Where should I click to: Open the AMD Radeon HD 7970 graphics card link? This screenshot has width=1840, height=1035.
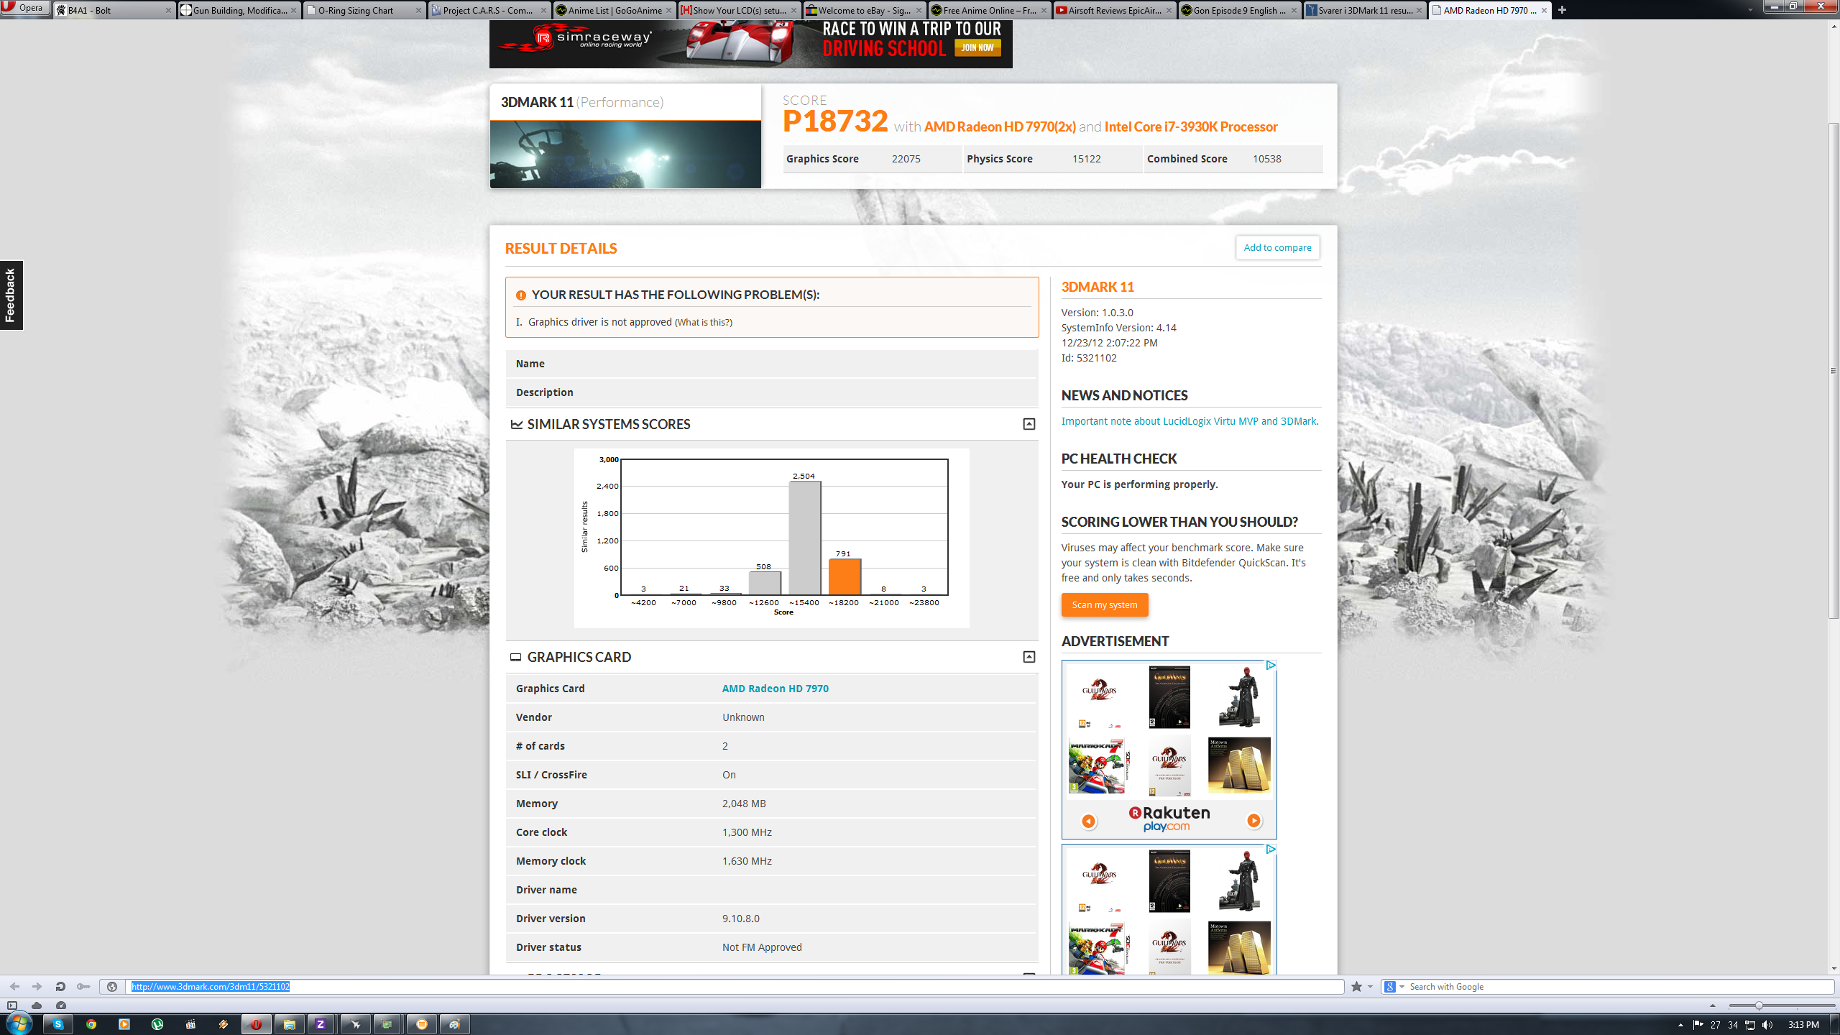[x=775, y=688]
